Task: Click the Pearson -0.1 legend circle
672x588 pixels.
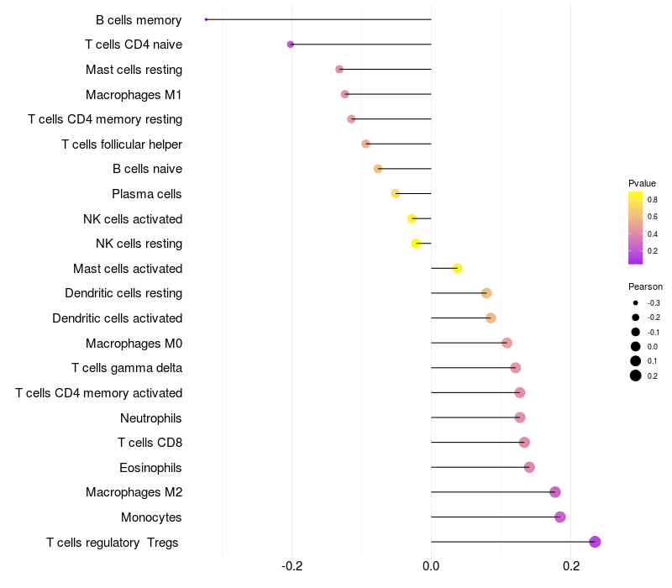Action: (636, 332)
